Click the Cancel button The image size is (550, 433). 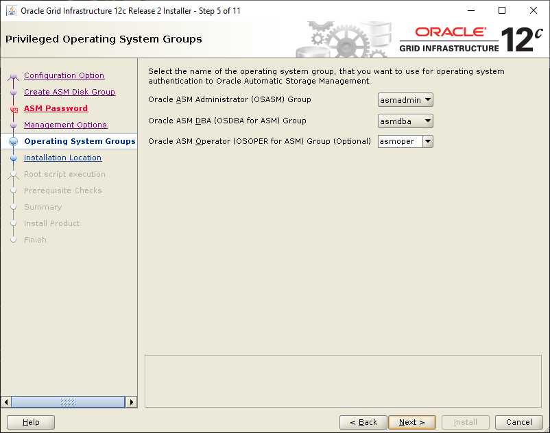click(518, 422)
